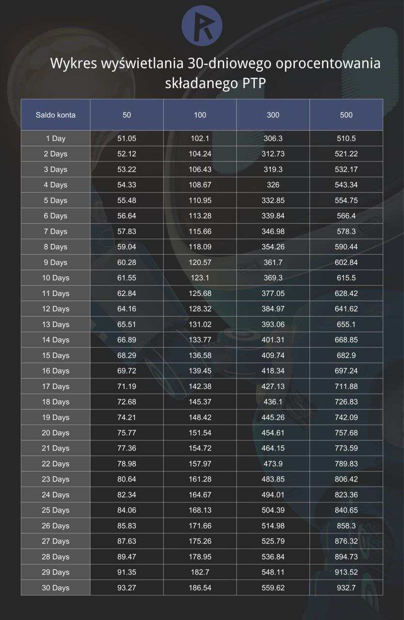Click the 500 balance column header
This screenshot has width=404, height=620.
pos(346,115)
